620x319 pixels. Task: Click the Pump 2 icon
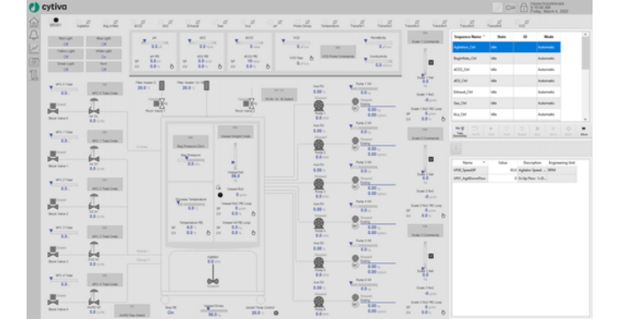[319, 144]
